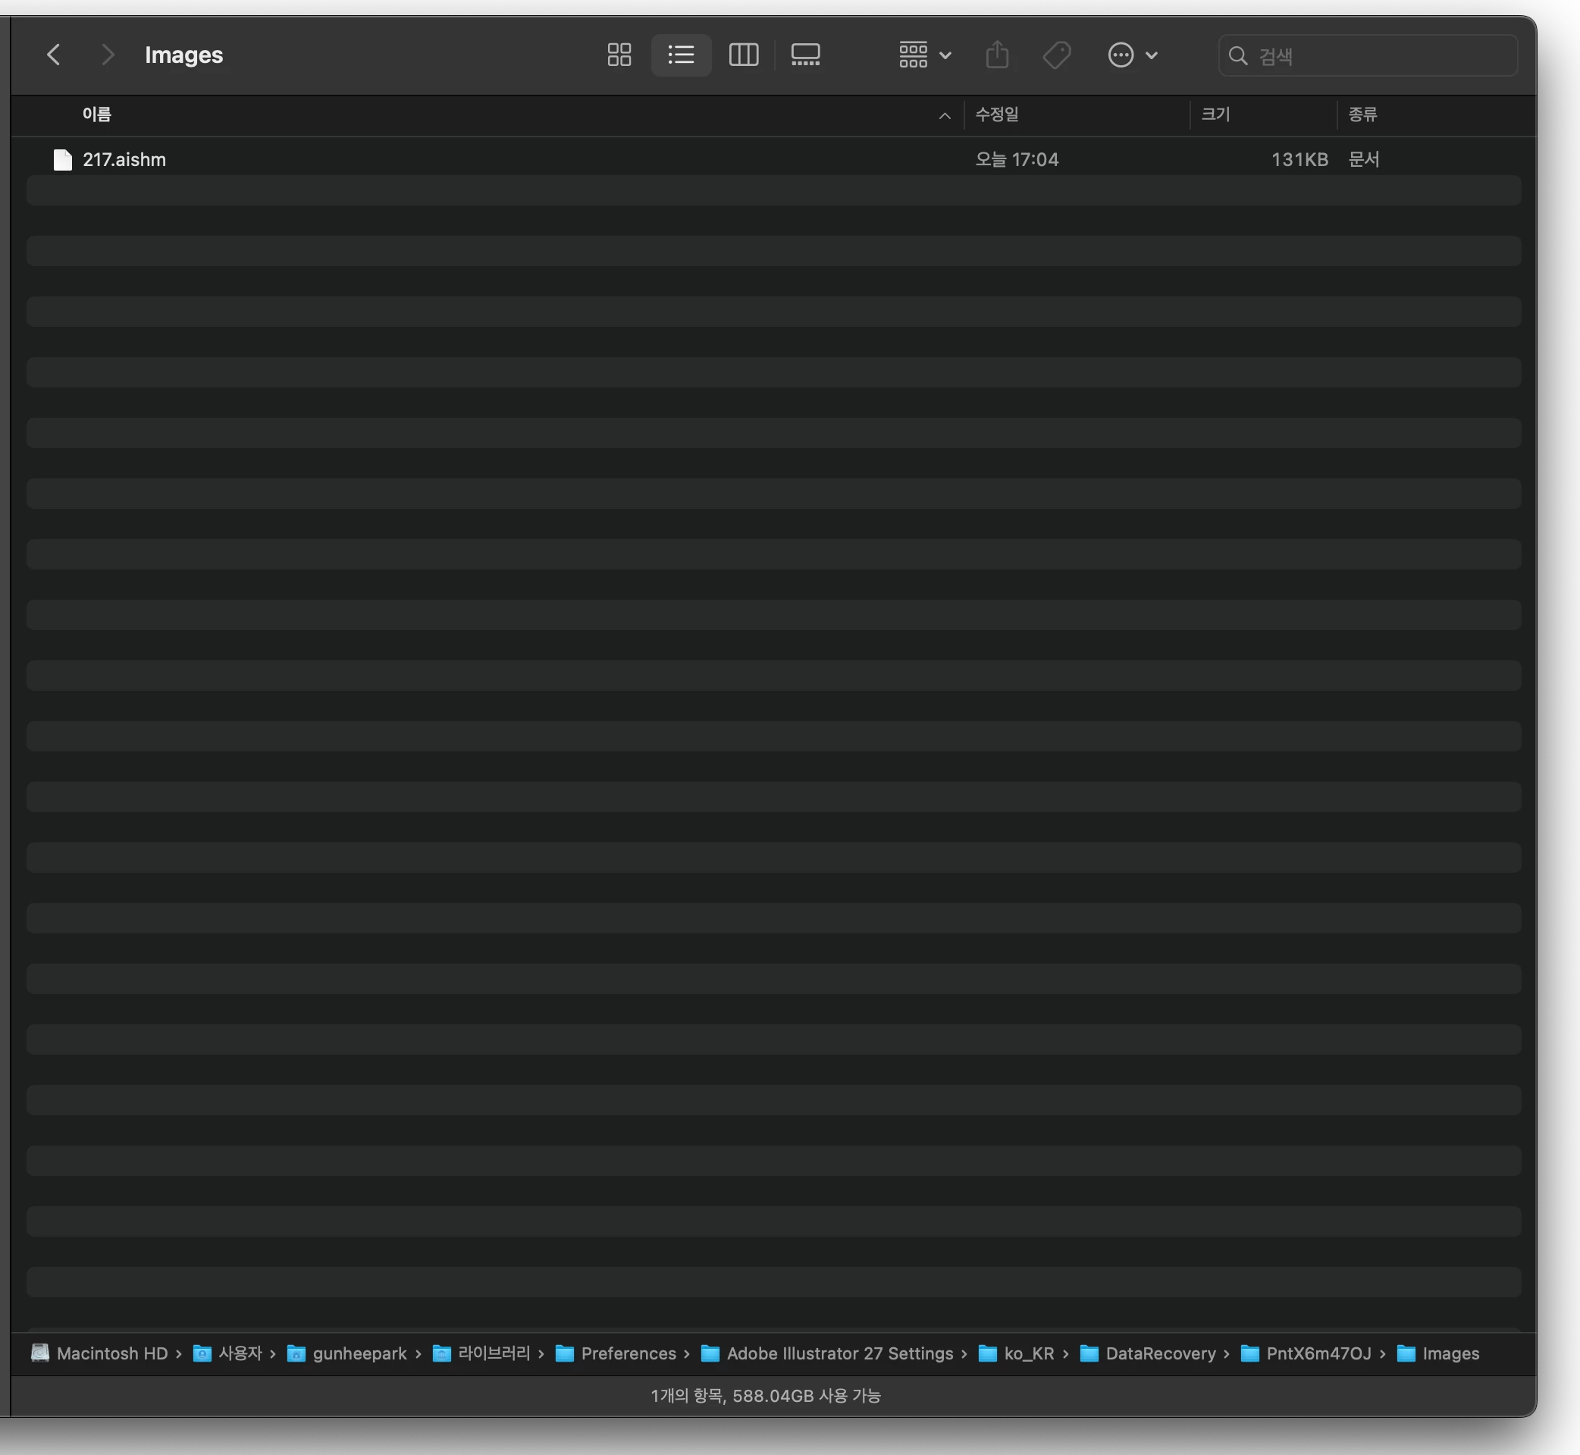Open the group-by options dropdown
The image size is (1580, 1455).
click(x=925, y=55)
